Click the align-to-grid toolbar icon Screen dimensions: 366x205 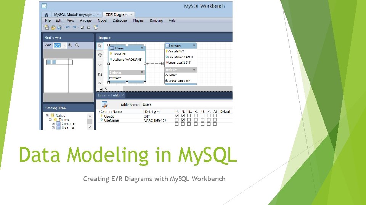click(x=88, y=28)
